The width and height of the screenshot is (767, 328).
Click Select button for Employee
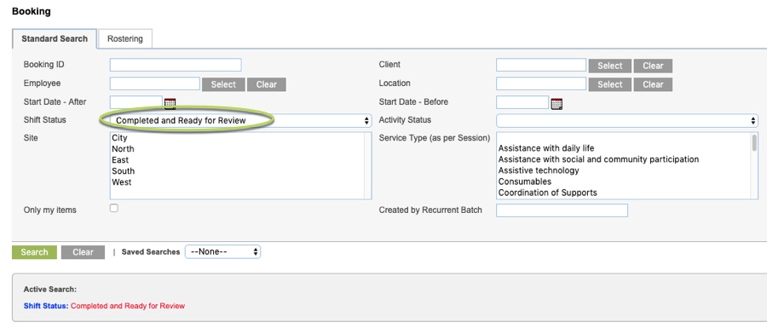pyautogui.click(x=223, y=84)
